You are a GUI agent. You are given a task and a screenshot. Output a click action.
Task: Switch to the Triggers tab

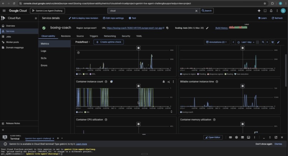[94, 36]
